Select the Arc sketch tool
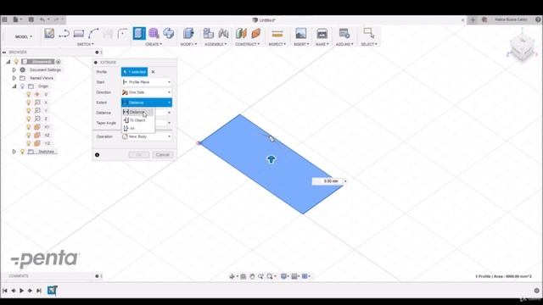Viewport: 543px width, 305px height. (x=93, y=34)
